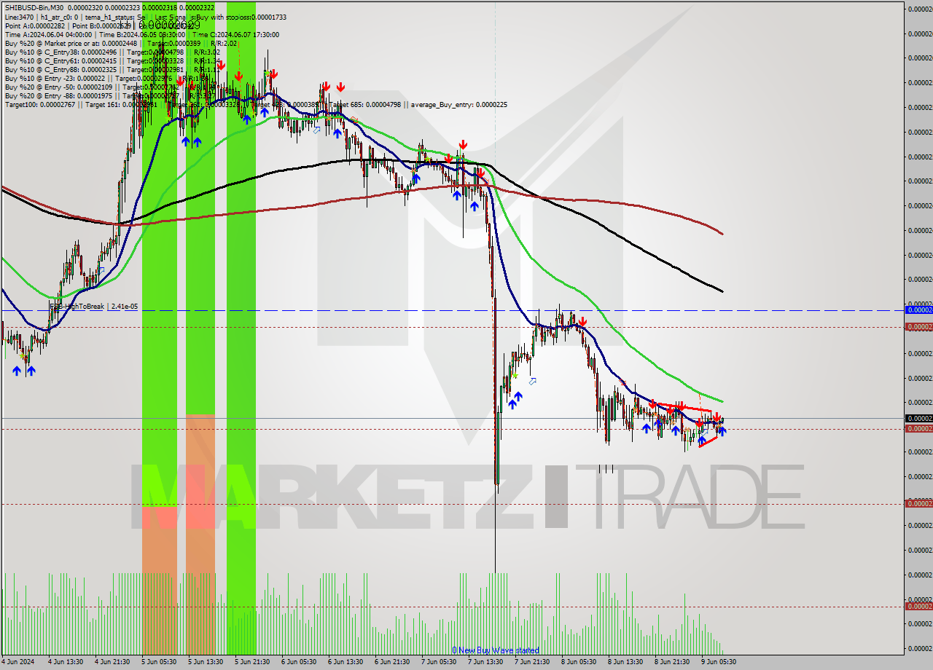Click the '5 Jun 13:30' time axis label
Image resolution: width=933 pixels, height=670 pixels.
point(205,662)
